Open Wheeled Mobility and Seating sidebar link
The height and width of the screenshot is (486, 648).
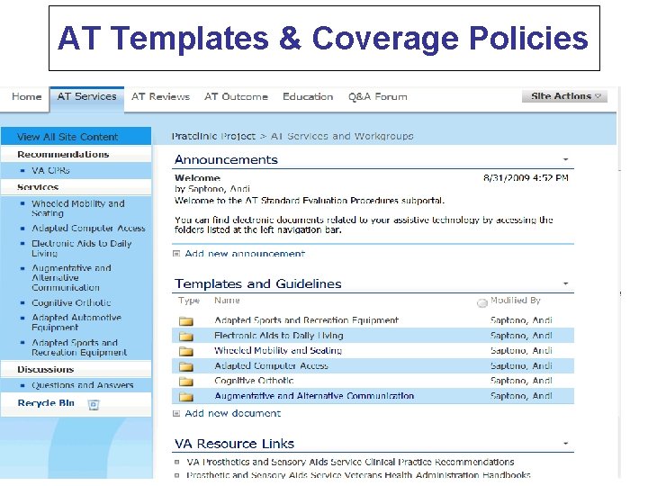click(x=78, y=208)
